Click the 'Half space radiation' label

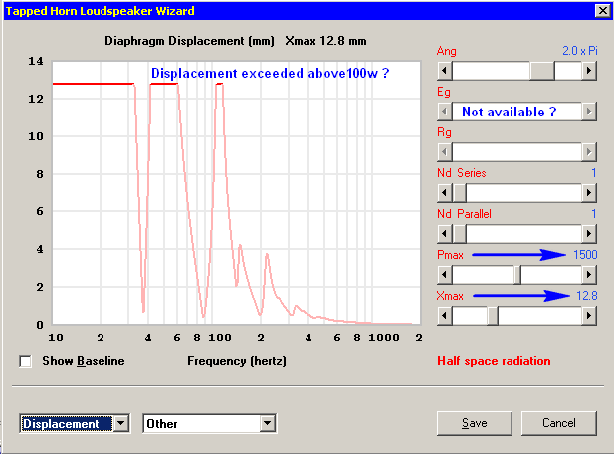[x=494, y=361]
